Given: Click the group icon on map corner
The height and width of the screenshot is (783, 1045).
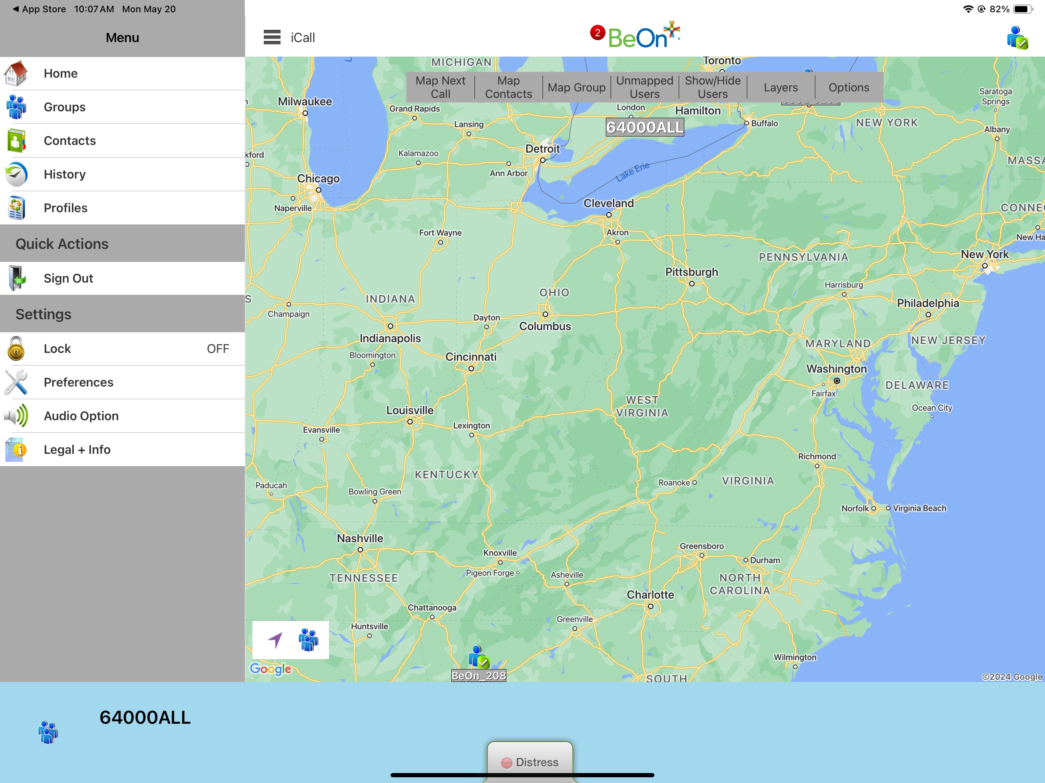Looking at the screenshot, I should [x=309, y=640].
